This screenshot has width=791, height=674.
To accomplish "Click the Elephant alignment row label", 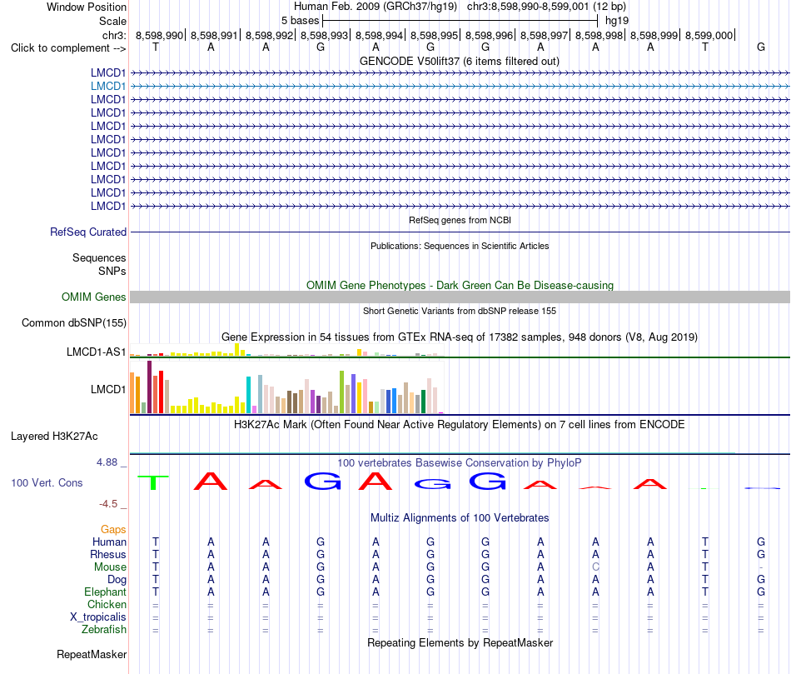I will pos(105,592).
